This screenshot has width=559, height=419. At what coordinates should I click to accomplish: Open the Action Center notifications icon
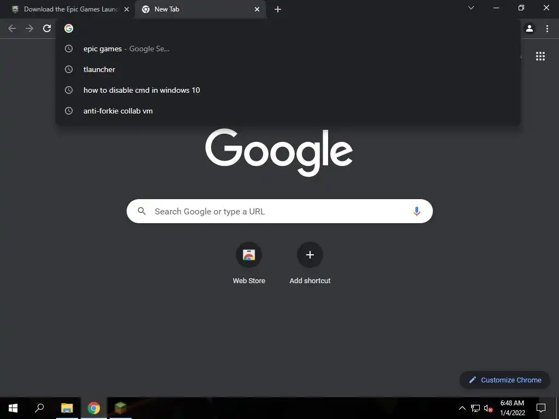(541, 408)
